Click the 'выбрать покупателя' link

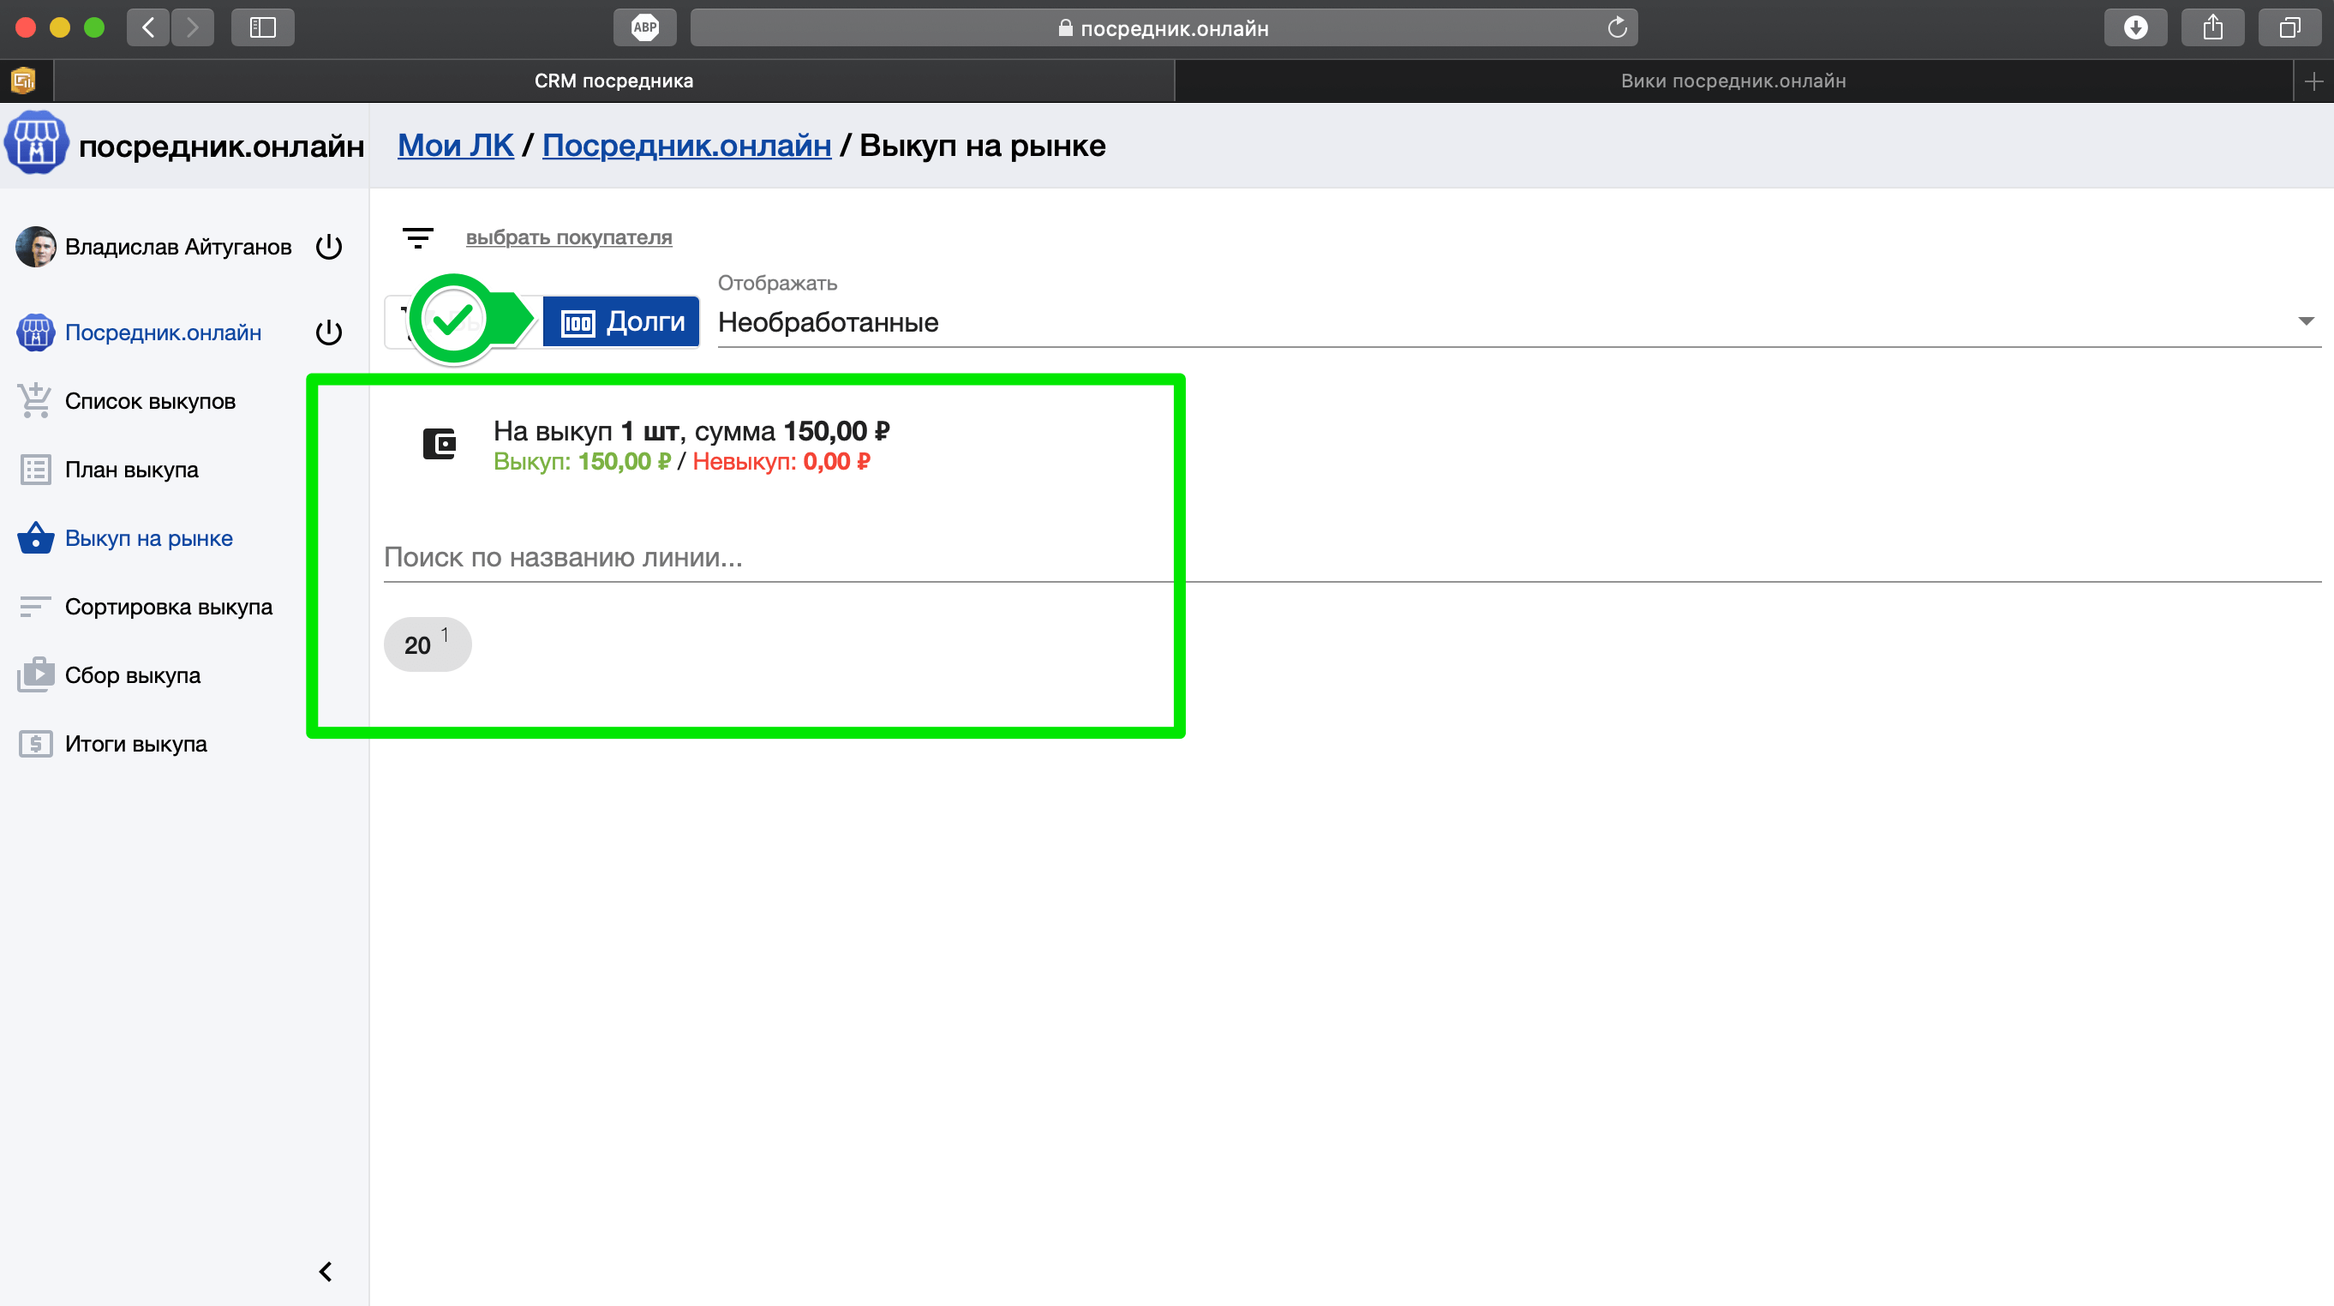568,237
